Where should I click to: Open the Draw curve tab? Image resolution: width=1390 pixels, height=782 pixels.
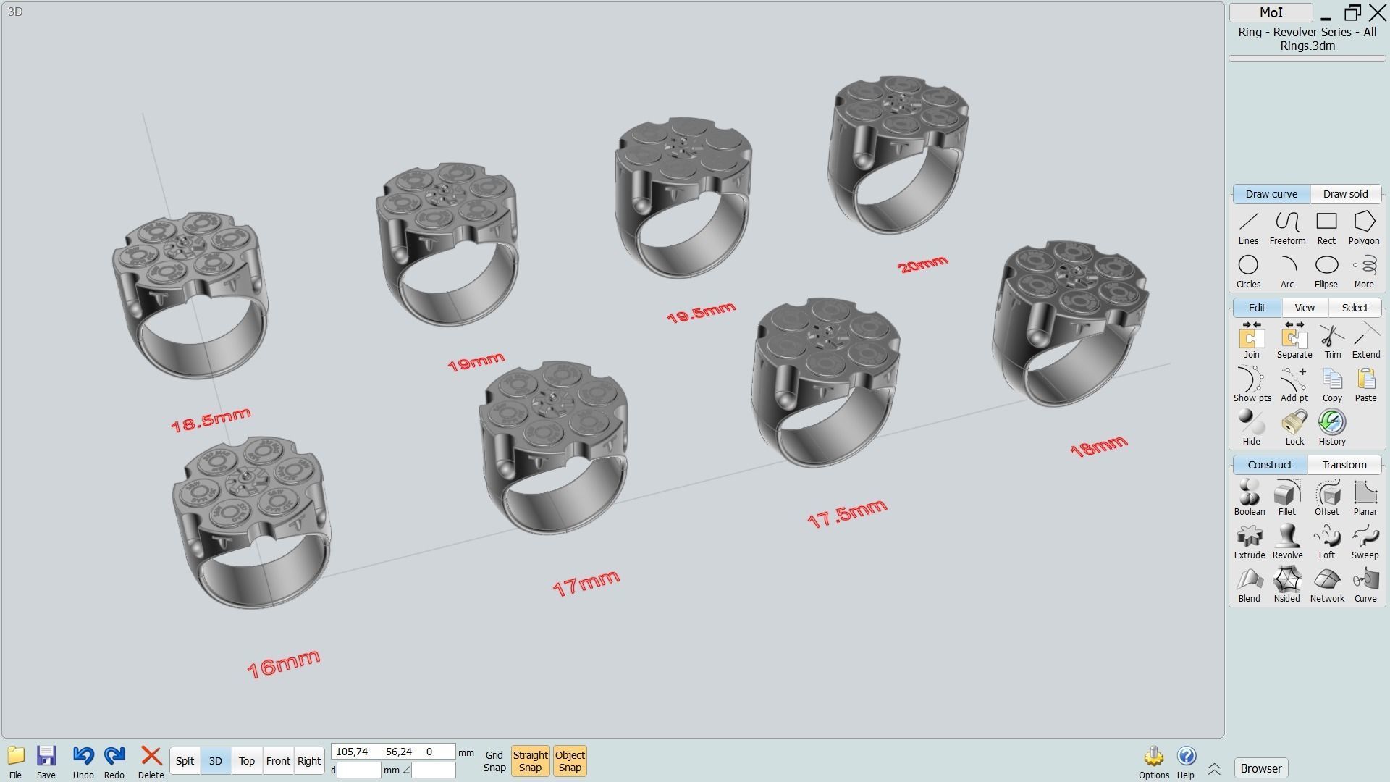[1271, 194]
